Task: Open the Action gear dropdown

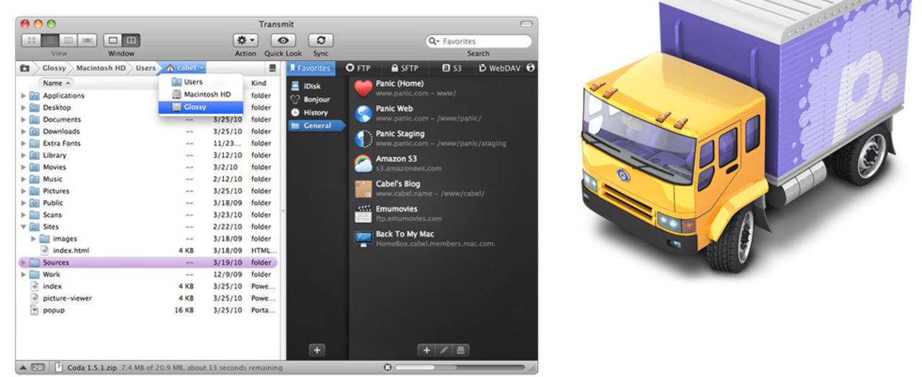Action: tap(245, 41)
